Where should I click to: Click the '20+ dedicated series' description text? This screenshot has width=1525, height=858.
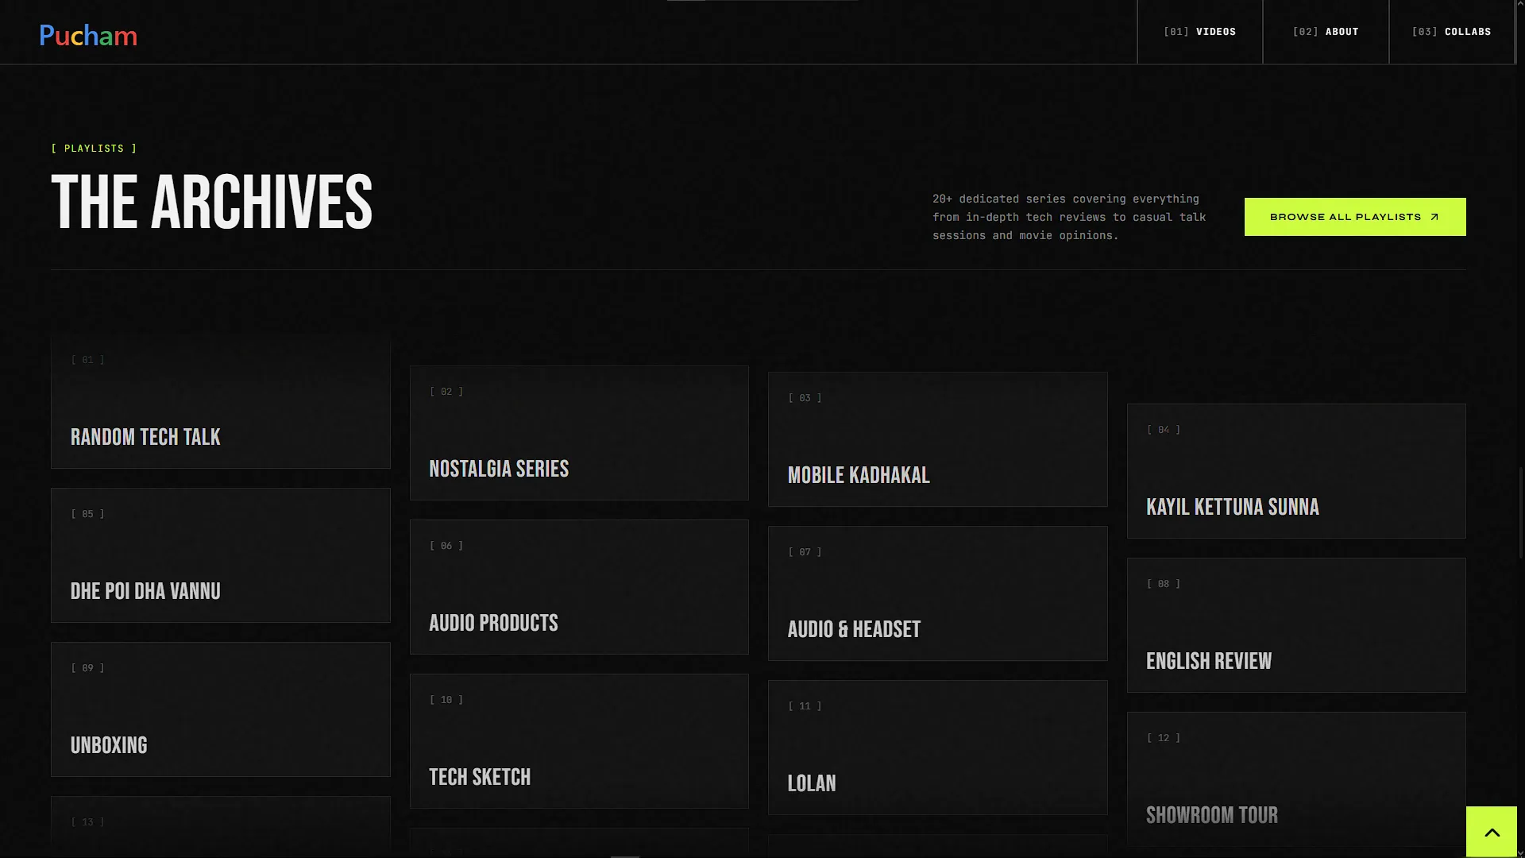click(1069, 217)
